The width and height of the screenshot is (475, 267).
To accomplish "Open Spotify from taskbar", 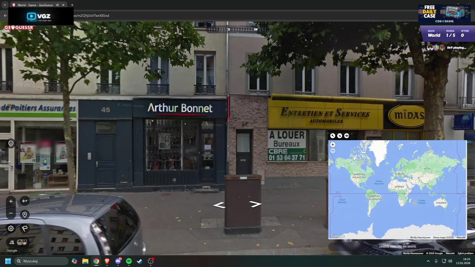I will (x=129, y=261).
